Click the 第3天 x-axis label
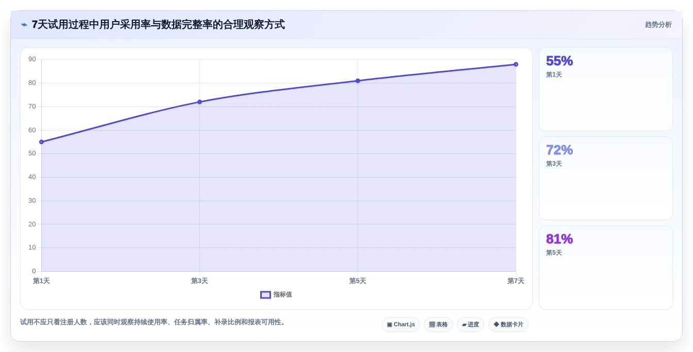Image resolution: width=693 pixels, height=352 pixels. pos(199,281)
